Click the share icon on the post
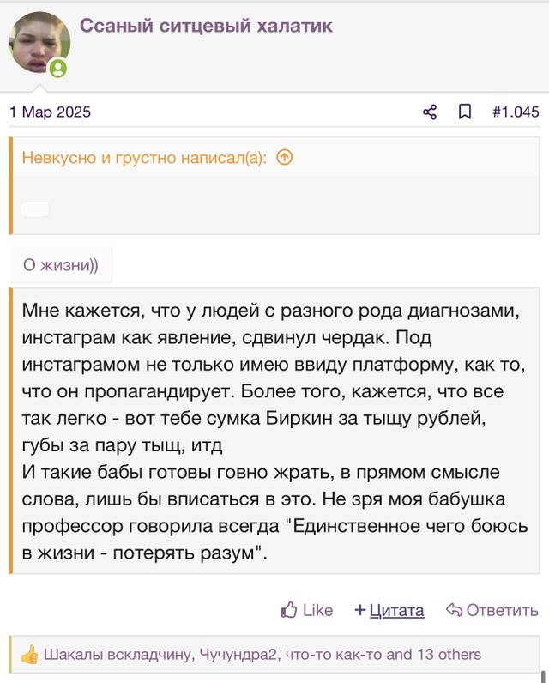Screen dimensions: 549x683 430,112
